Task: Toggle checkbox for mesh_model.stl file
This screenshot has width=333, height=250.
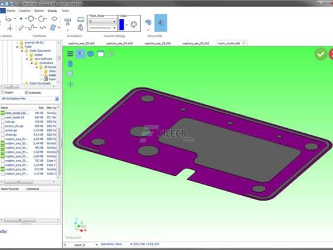Action: pos(2,117)
